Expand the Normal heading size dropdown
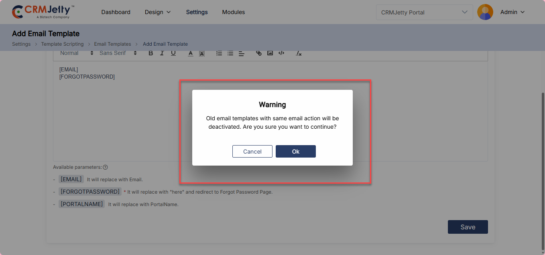Viewport: 545px width, 255px height. [x=76, y=53]
